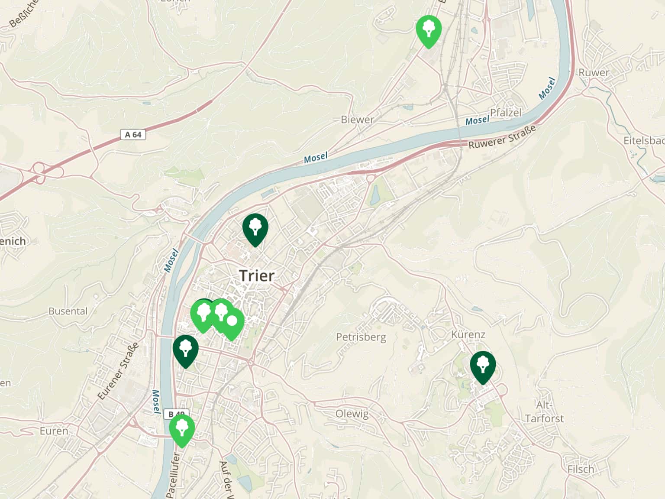
Task: Select the leftmost light green tree marker in the cluster
Action: tap(203, 315)
